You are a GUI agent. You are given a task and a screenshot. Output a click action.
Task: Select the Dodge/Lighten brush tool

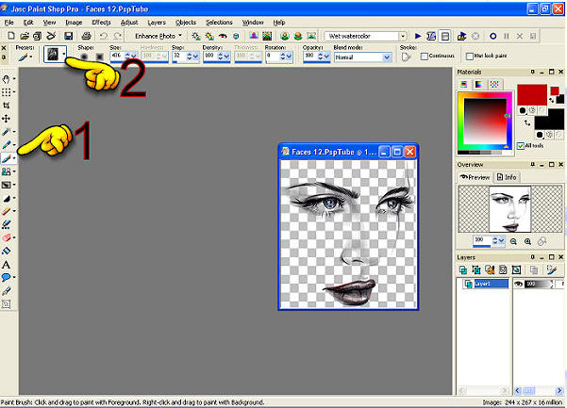6,198
